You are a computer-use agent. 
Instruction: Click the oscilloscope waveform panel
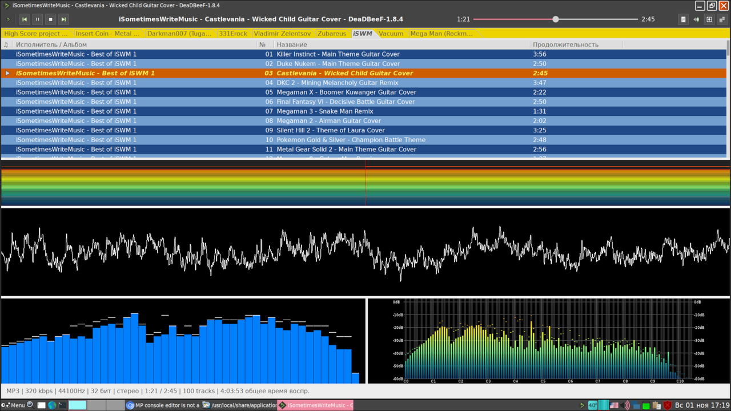[x=365, y=252]
